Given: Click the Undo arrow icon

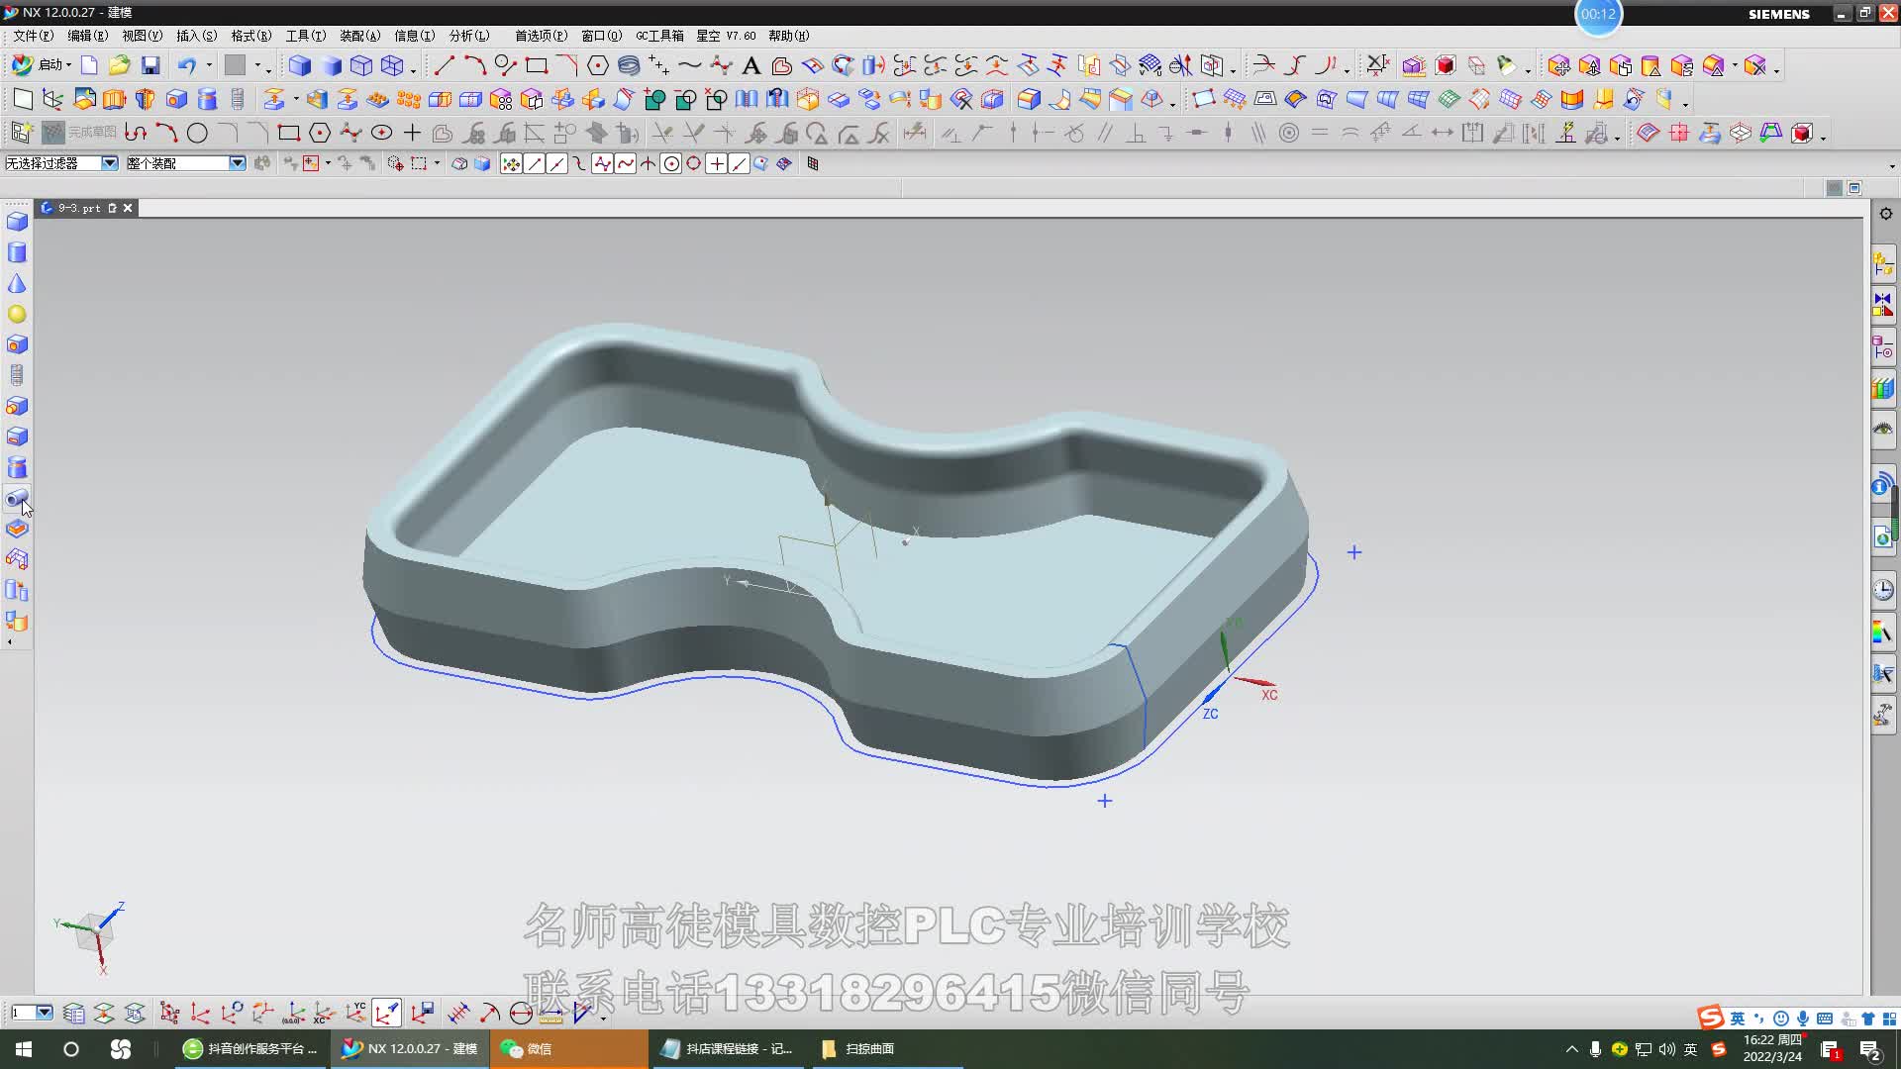Looking at the screenshot, I should click(x=187, y=65).
